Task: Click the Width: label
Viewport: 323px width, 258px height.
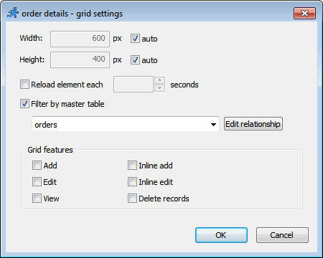Action: point(31,38)
